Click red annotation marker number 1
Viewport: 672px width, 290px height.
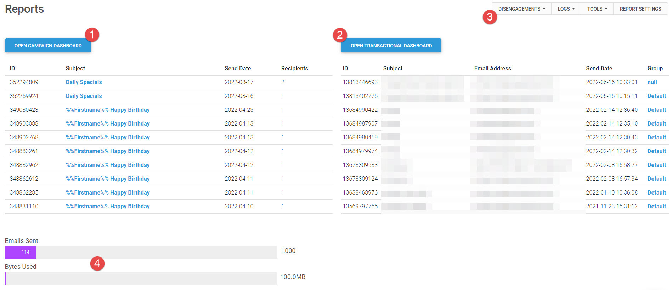[92, 35]
